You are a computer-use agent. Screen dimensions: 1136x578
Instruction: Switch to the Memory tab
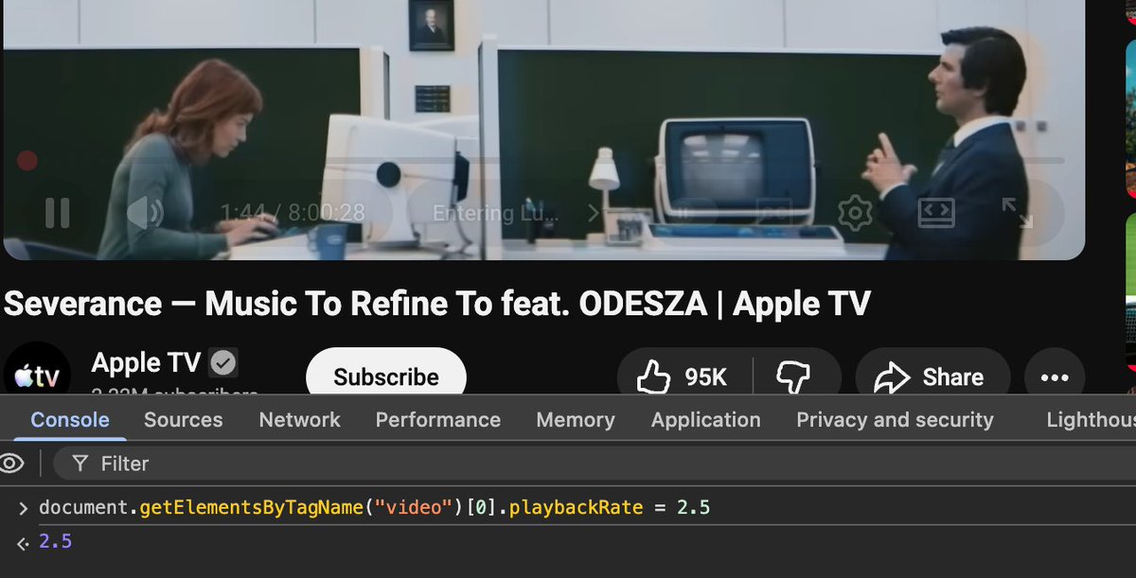tap(576, 420)
